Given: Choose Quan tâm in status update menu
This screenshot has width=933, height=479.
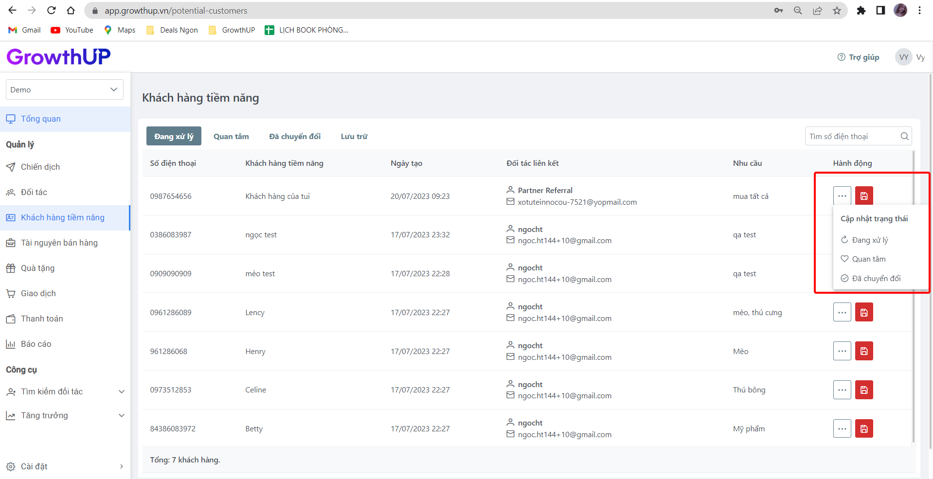Looking at the screenshot, I should click(x=868, y=259).
